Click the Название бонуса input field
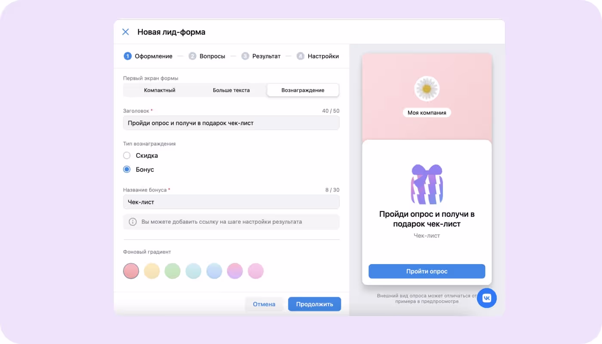The image size is (602, 344). pos(231,202)
